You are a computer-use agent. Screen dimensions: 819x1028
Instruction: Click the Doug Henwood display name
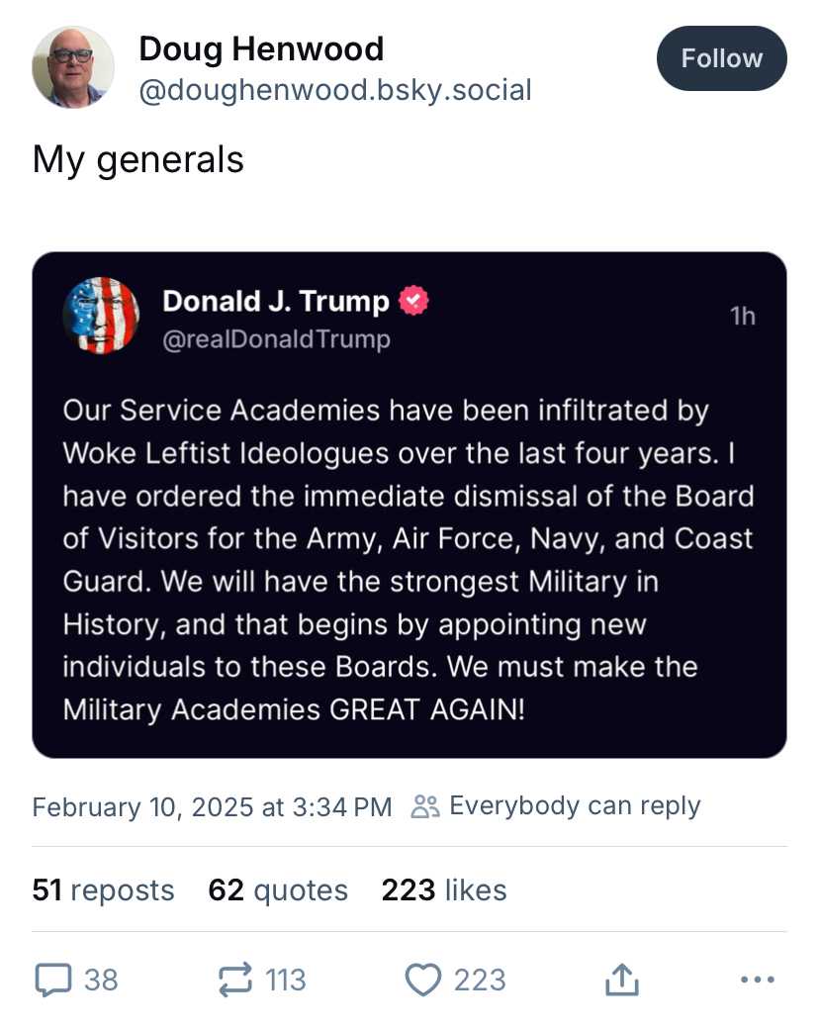[x=261, y=49]
